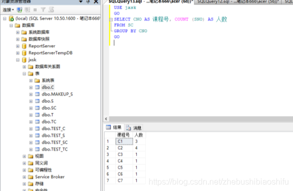Screen dimensions: 293x191
Task: Select the C1 result cell
Action: pyautogui.click(x=124, y=142)
